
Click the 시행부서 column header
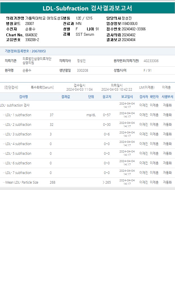click(x=167, y=97)
